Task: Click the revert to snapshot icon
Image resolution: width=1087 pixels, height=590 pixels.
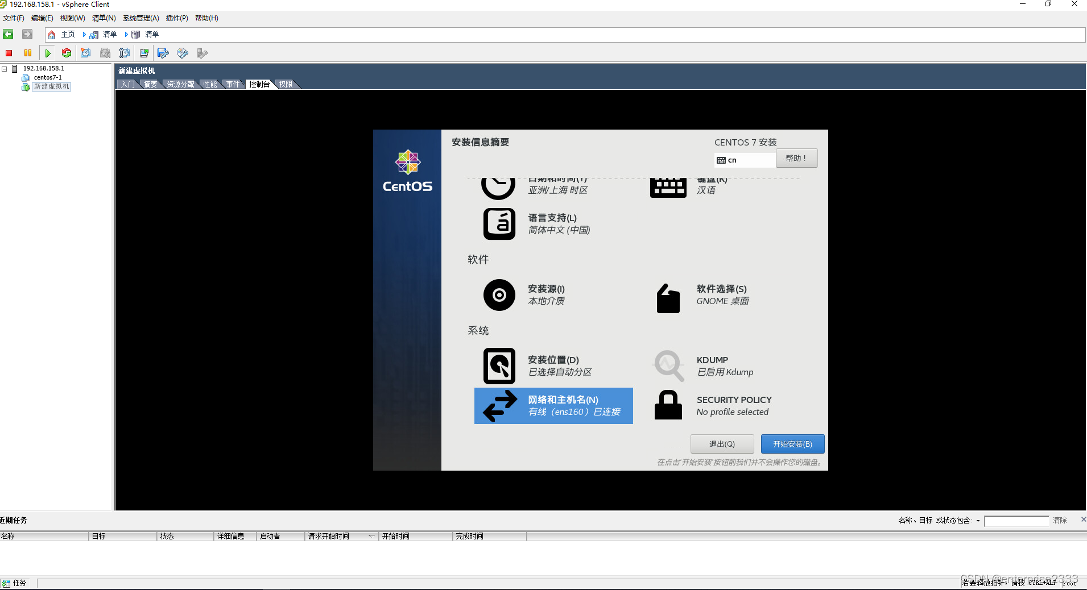Action: [x=105, y=53]
